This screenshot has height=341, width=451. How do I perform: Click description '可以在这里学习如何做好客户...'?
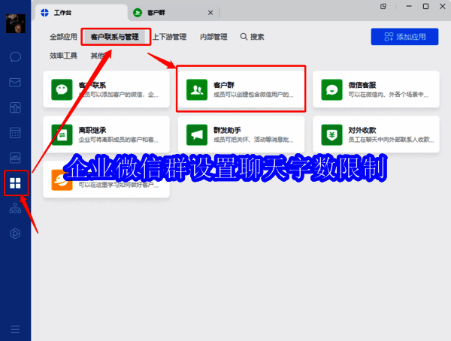coord(119,185)
